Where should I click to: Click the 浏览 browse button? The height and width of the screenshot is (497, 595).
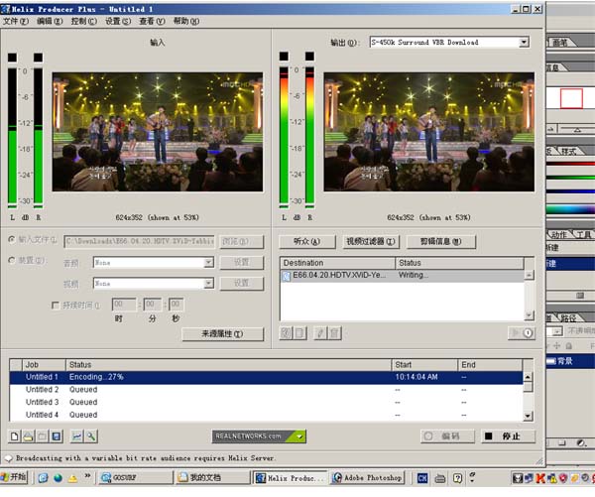[x=241, y=241]
